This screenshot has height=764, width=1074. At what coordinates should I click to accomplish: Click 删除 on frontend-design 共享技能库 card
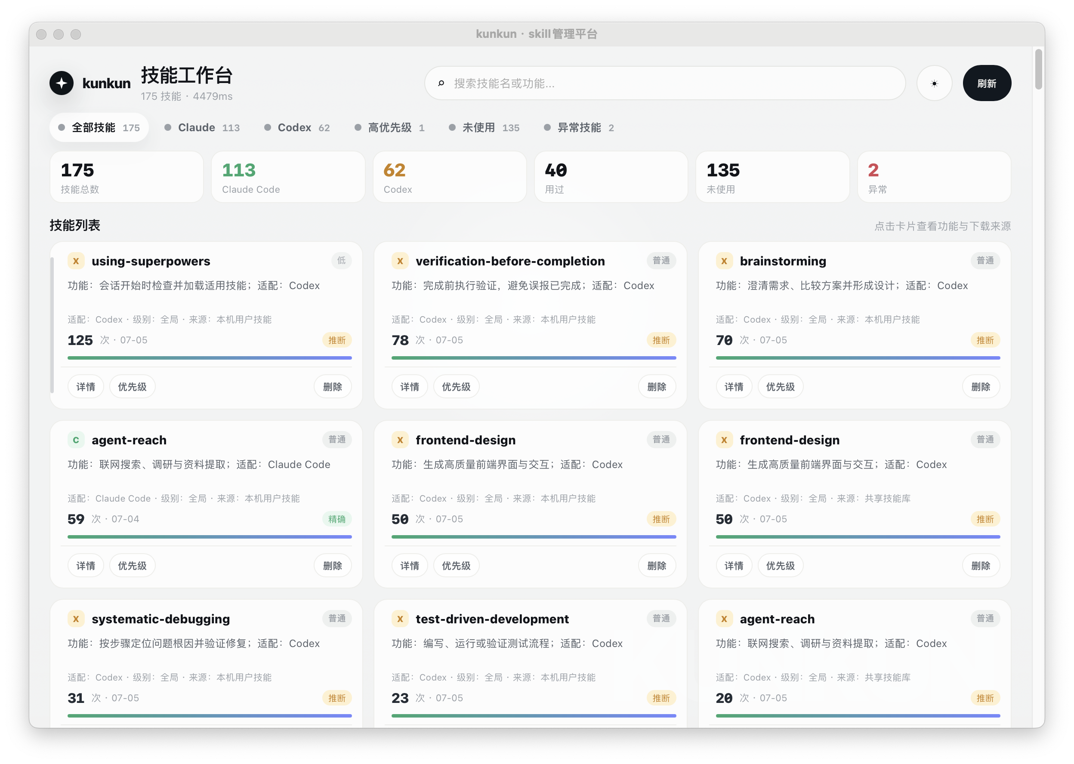[x=981, y=566]
